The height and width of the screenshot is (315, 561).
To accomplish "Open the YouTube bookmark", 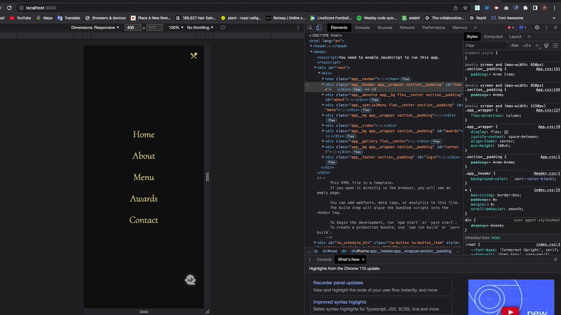I will (20, 18).
